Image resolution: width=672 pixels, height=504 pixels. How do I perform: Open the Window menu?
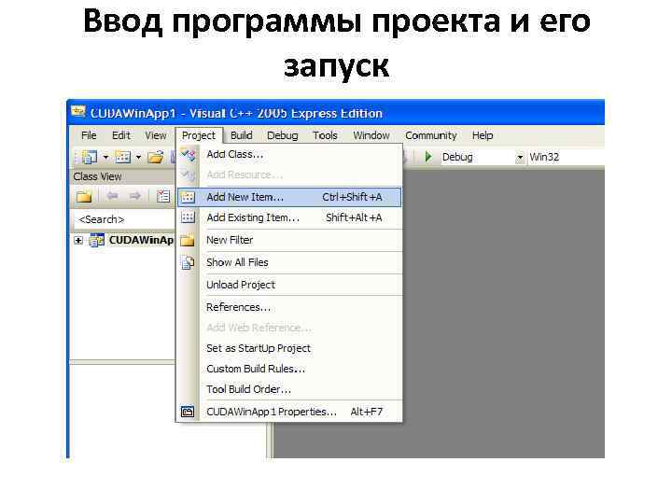[371, 135]
